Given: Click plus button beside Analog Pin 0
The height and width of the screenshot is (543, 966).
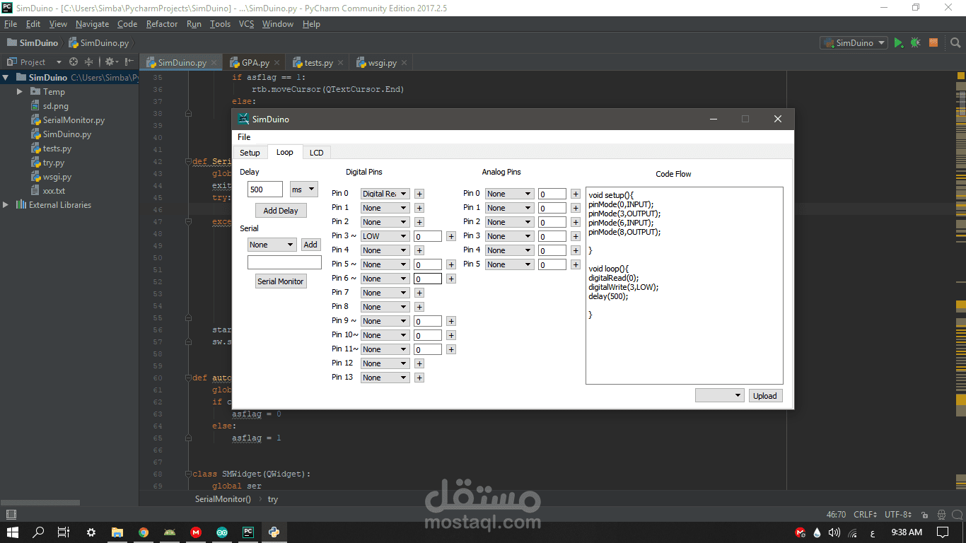Looking at the screenshot, I should pos(576,194).
